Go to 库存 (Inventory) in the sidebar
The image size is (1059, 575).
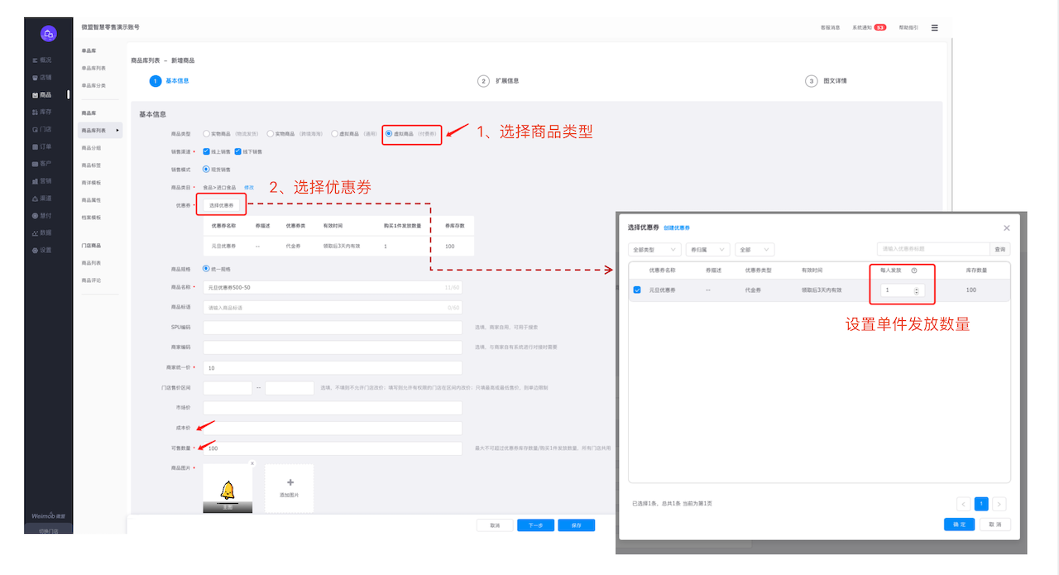click(46, 112)
